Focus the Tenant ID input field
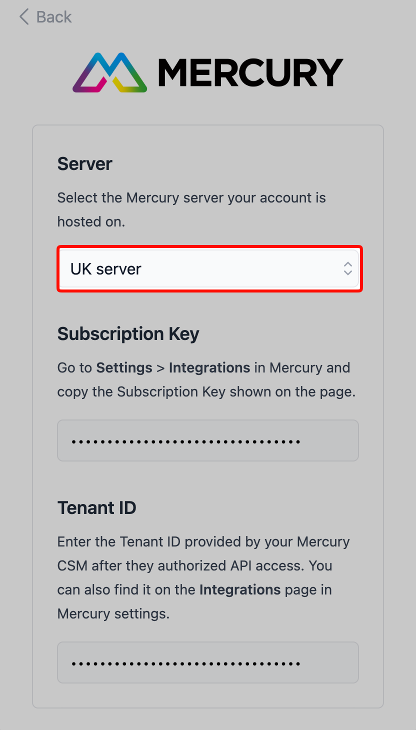Screen dimensions: 416x730 tap(208, 662)
